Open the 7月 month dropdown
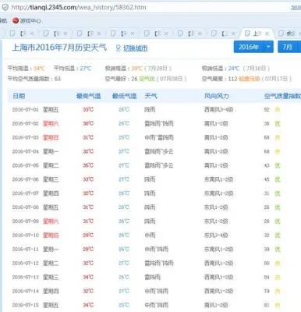The width and height of the screenshot is (301, 312). click(289, 47)
